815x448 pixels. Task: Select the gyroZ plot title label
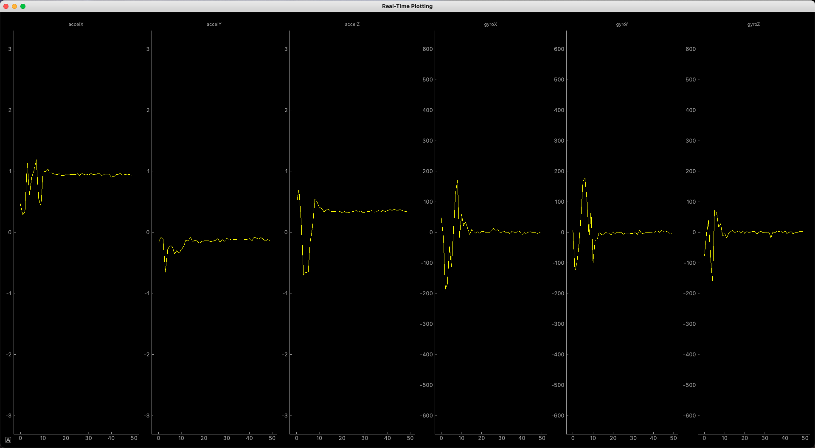[753, 25]
